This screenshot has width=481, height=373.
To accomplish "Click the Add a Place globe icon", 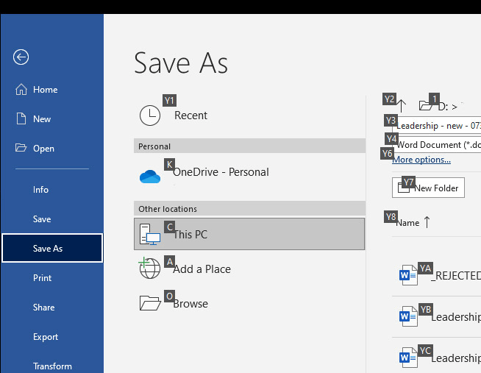I will click(x=149, y=268).
